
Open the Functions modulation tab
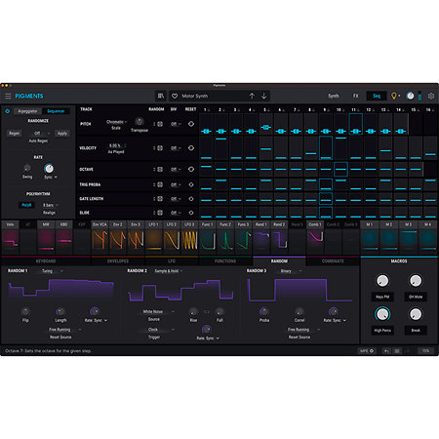[x=225, y=261]
